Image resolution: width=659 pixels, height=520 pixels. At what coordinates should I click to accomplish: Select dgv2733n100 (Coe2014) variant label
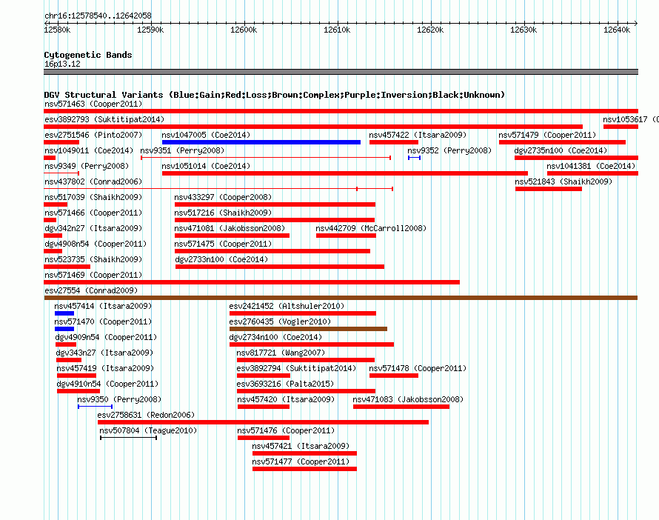[x=221, y=259]
